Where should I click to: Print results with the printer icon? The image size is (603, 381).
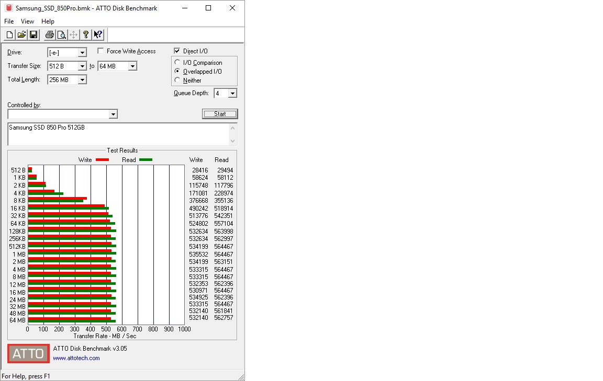click(49, 35)
